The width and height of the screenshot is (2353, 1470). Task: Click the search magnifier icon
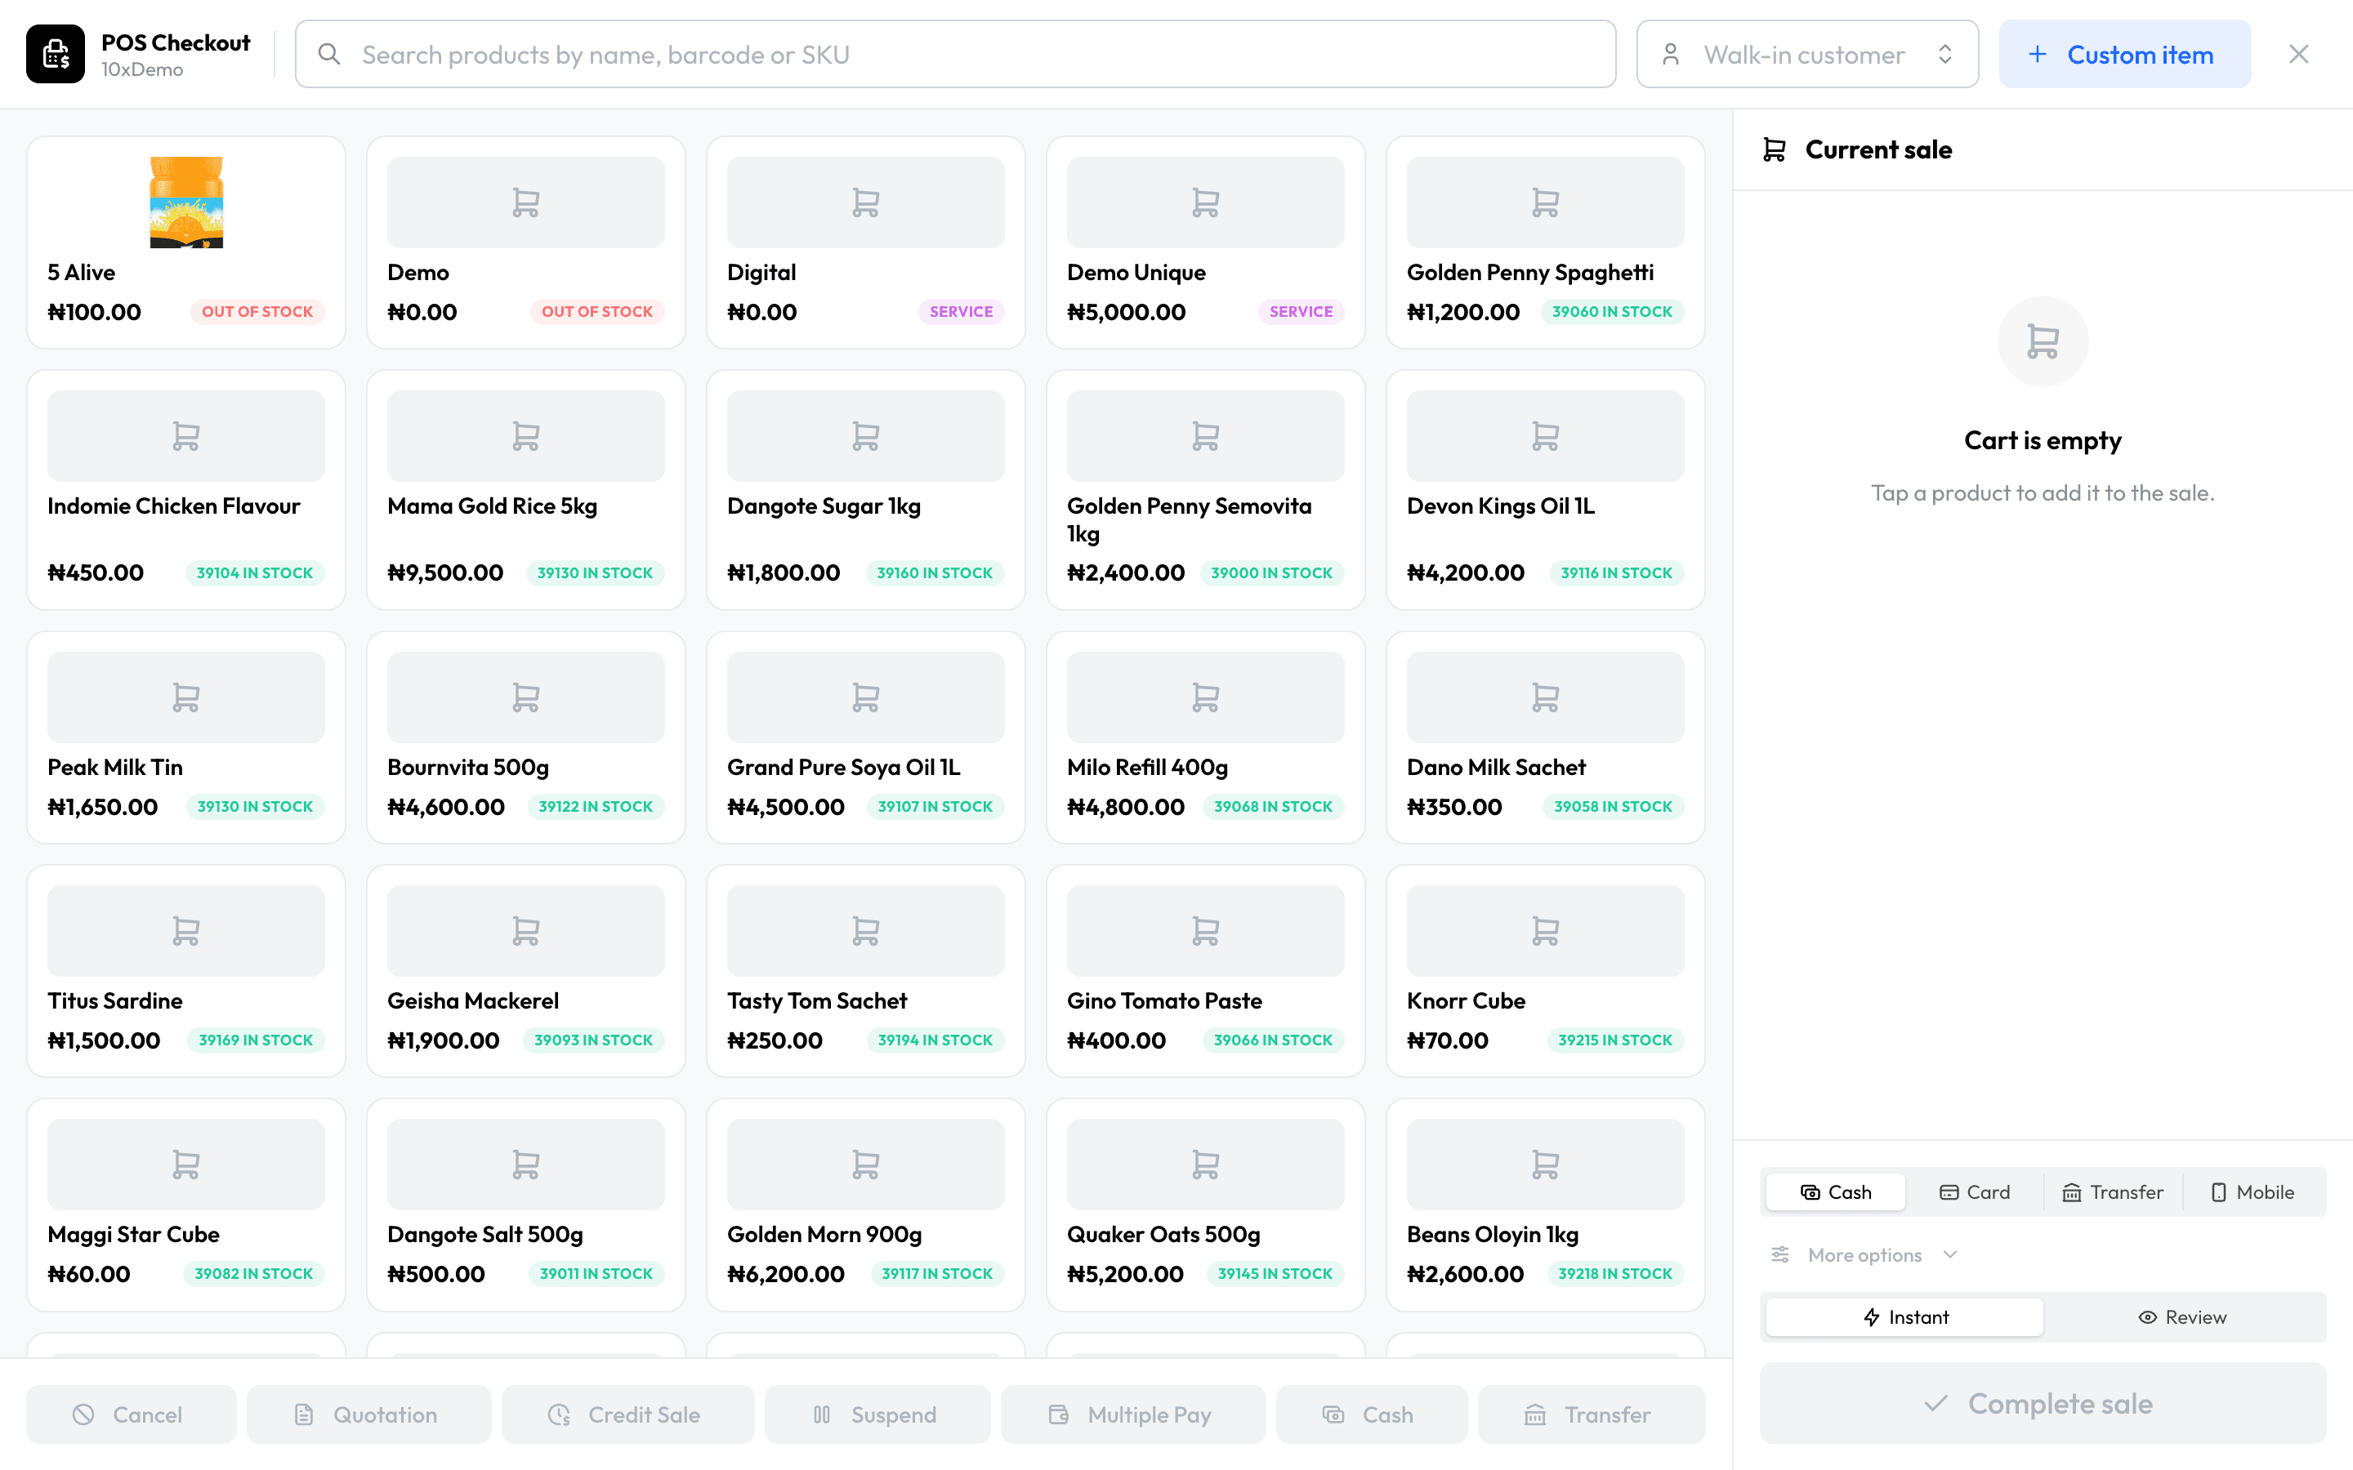tap(329, 55)
